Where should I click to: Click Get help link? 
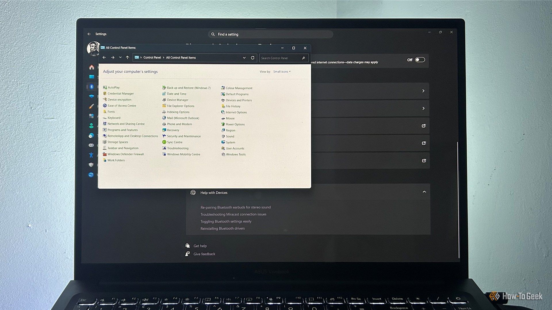click(200, 246)
